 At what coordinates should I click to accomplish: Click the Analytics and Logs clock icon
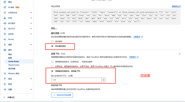coord(5,13)
